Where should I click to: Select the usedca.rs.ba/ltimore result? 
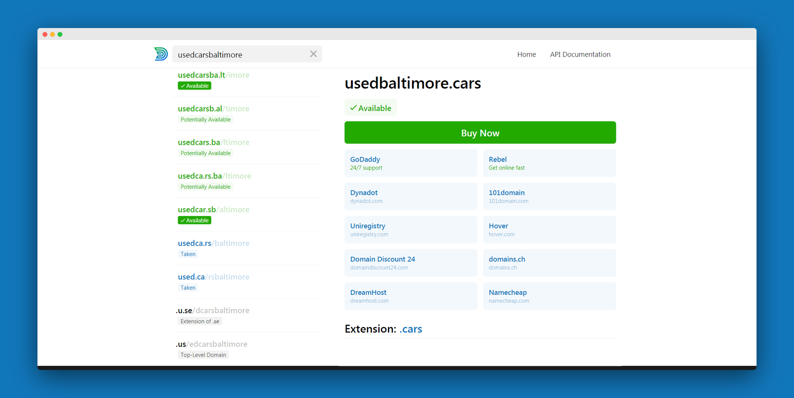(248, 181)
